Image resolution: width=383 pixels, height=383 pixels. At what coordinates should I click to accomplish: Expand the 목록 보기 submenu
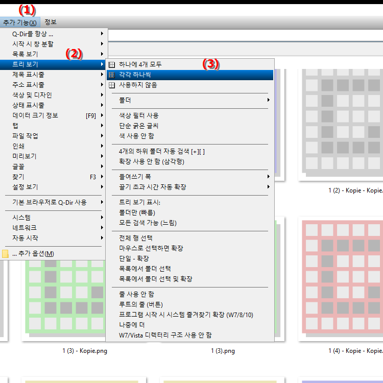[x=53, y=54]
